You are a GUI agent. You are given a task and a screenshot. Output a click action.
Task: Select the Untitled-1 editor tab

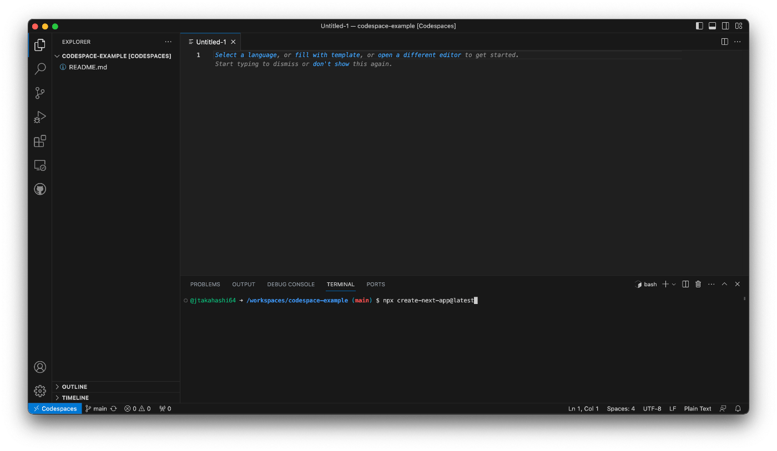211,42
